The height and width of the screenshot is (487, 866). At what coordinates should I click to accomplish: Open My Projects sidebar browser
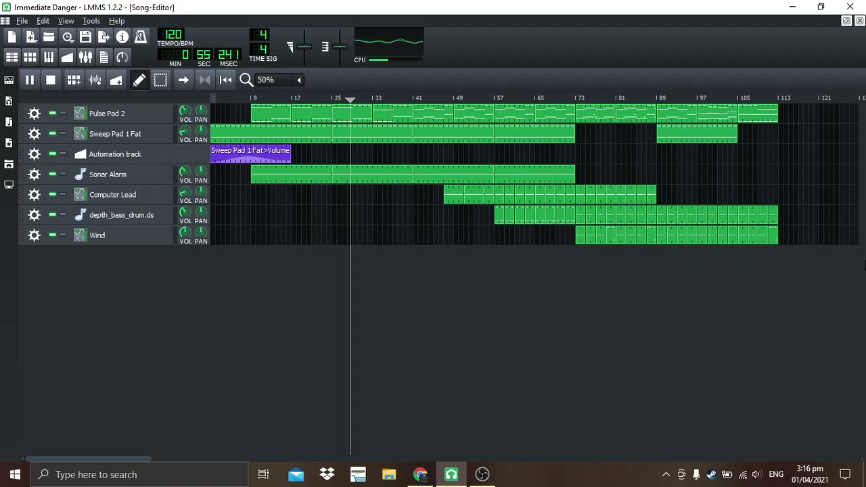(x=9, y=101)
